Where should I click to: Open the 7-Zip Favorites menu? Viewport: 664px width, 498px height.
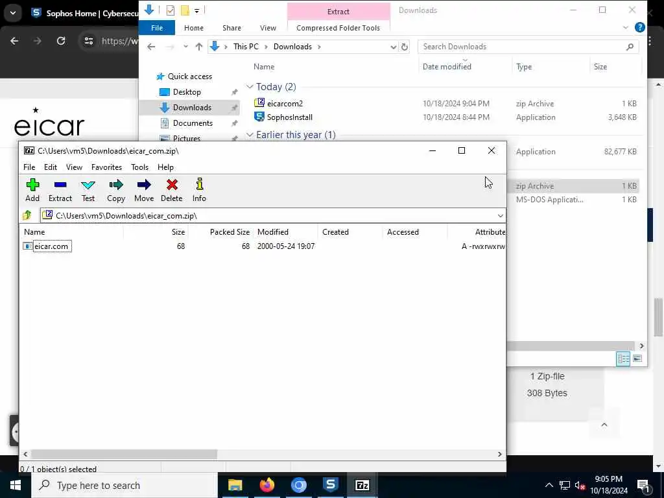106,167
